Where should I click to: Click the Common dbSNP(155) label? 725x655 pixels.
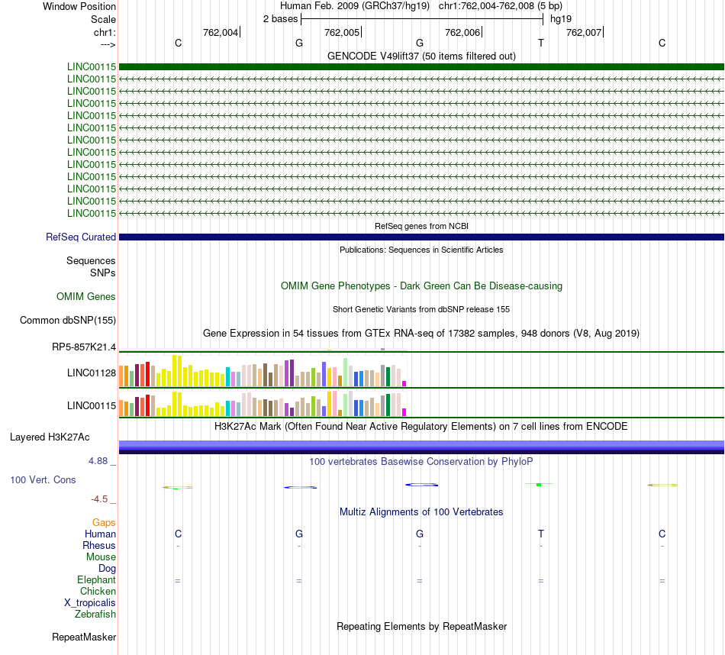[68, 320]
